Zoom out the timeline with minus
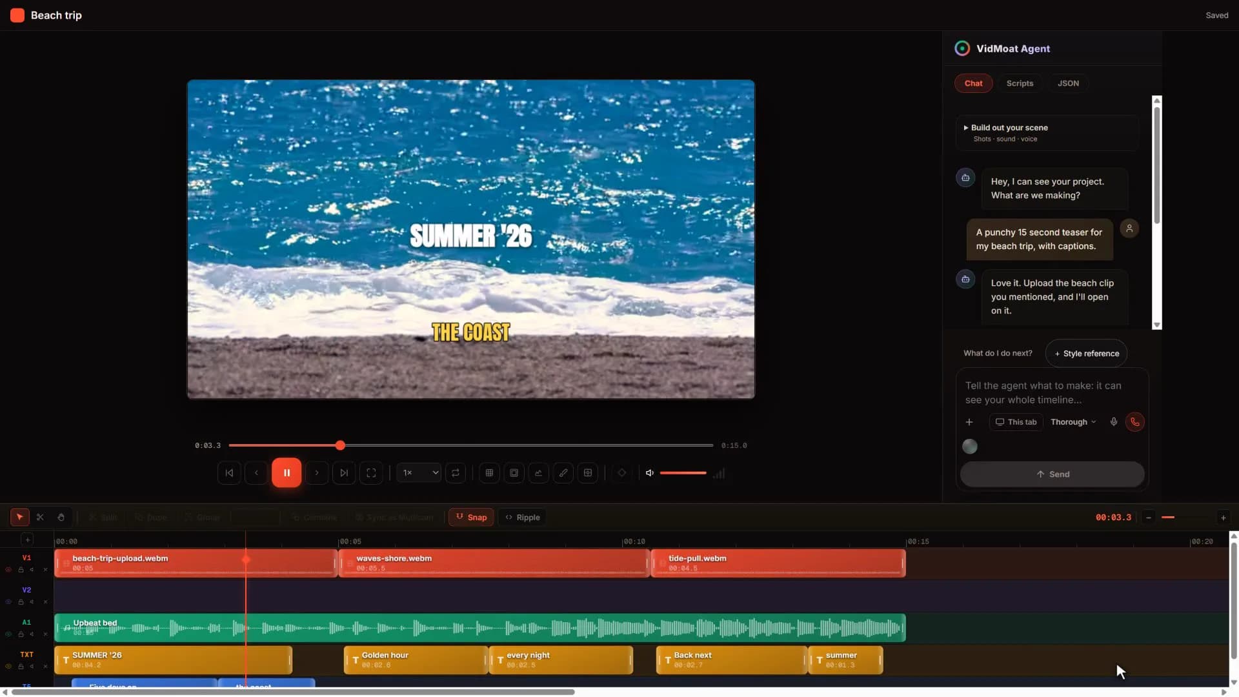The image size is (1239, 697). point(1148,517)
